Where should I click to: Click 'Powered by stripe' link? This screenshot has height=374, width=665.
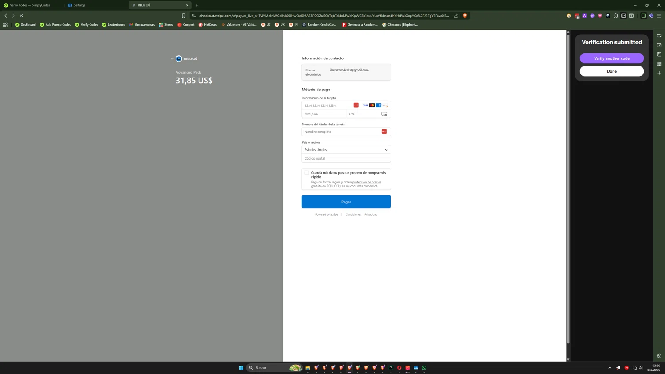click(x=327, y=214)
